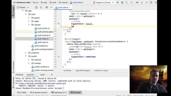Expand the login folder
The width and height of the screenshot is (171, 96).
point(29,21)
